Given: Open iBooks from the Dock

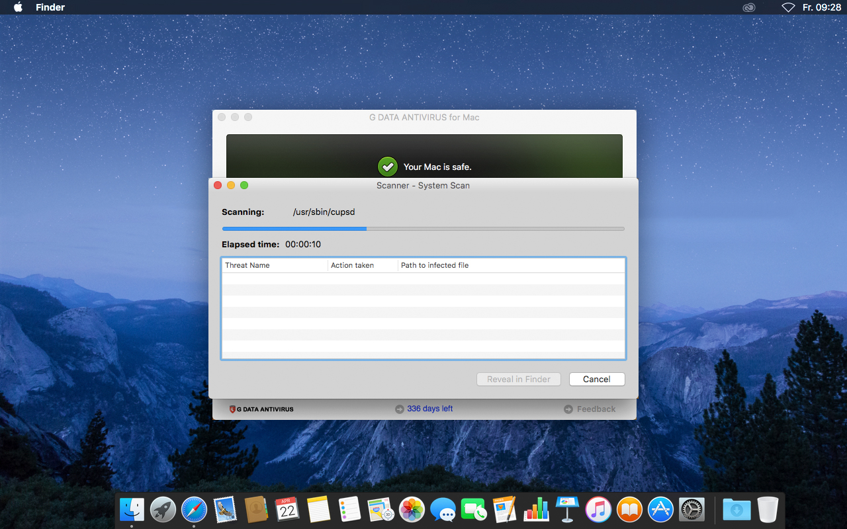Looking at the screenshot, I should coord(629,509).
